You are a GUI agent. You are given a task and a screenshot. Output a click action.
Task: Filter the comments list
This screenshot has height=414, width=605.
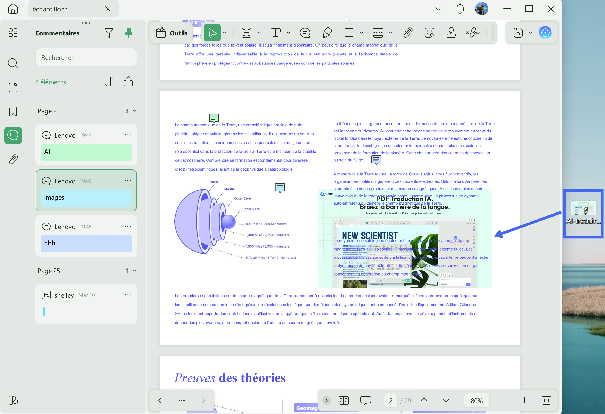tap(109, 33)
